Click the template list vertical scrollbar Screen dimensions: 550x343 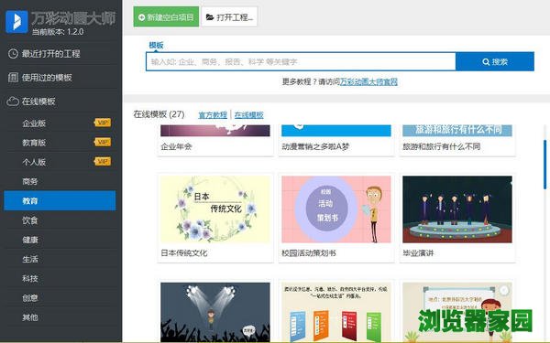(x=545, y=165)
